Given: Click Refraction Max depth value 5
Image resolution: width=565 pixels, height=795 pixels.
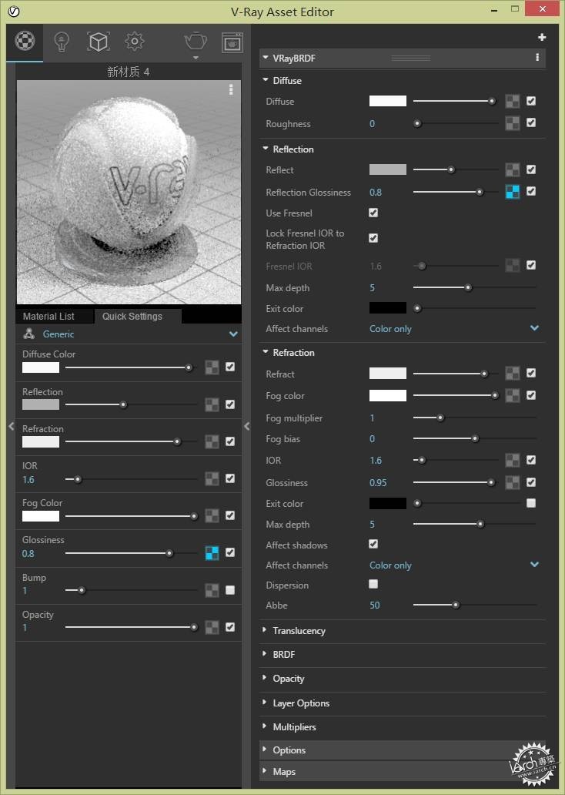Looking at the screenshot, I should coord(373,525).
